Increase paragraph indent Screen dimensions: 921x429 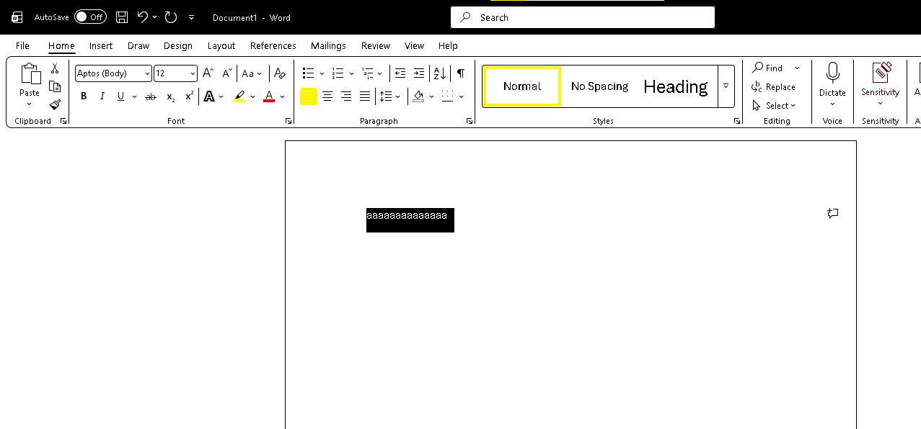(419, 73)
